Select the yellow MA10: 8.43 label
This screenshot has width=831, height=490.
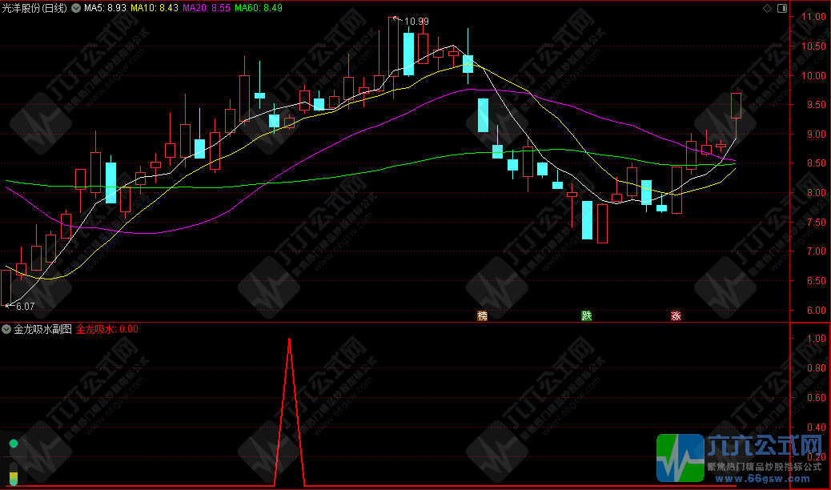(x=155, y=8)
